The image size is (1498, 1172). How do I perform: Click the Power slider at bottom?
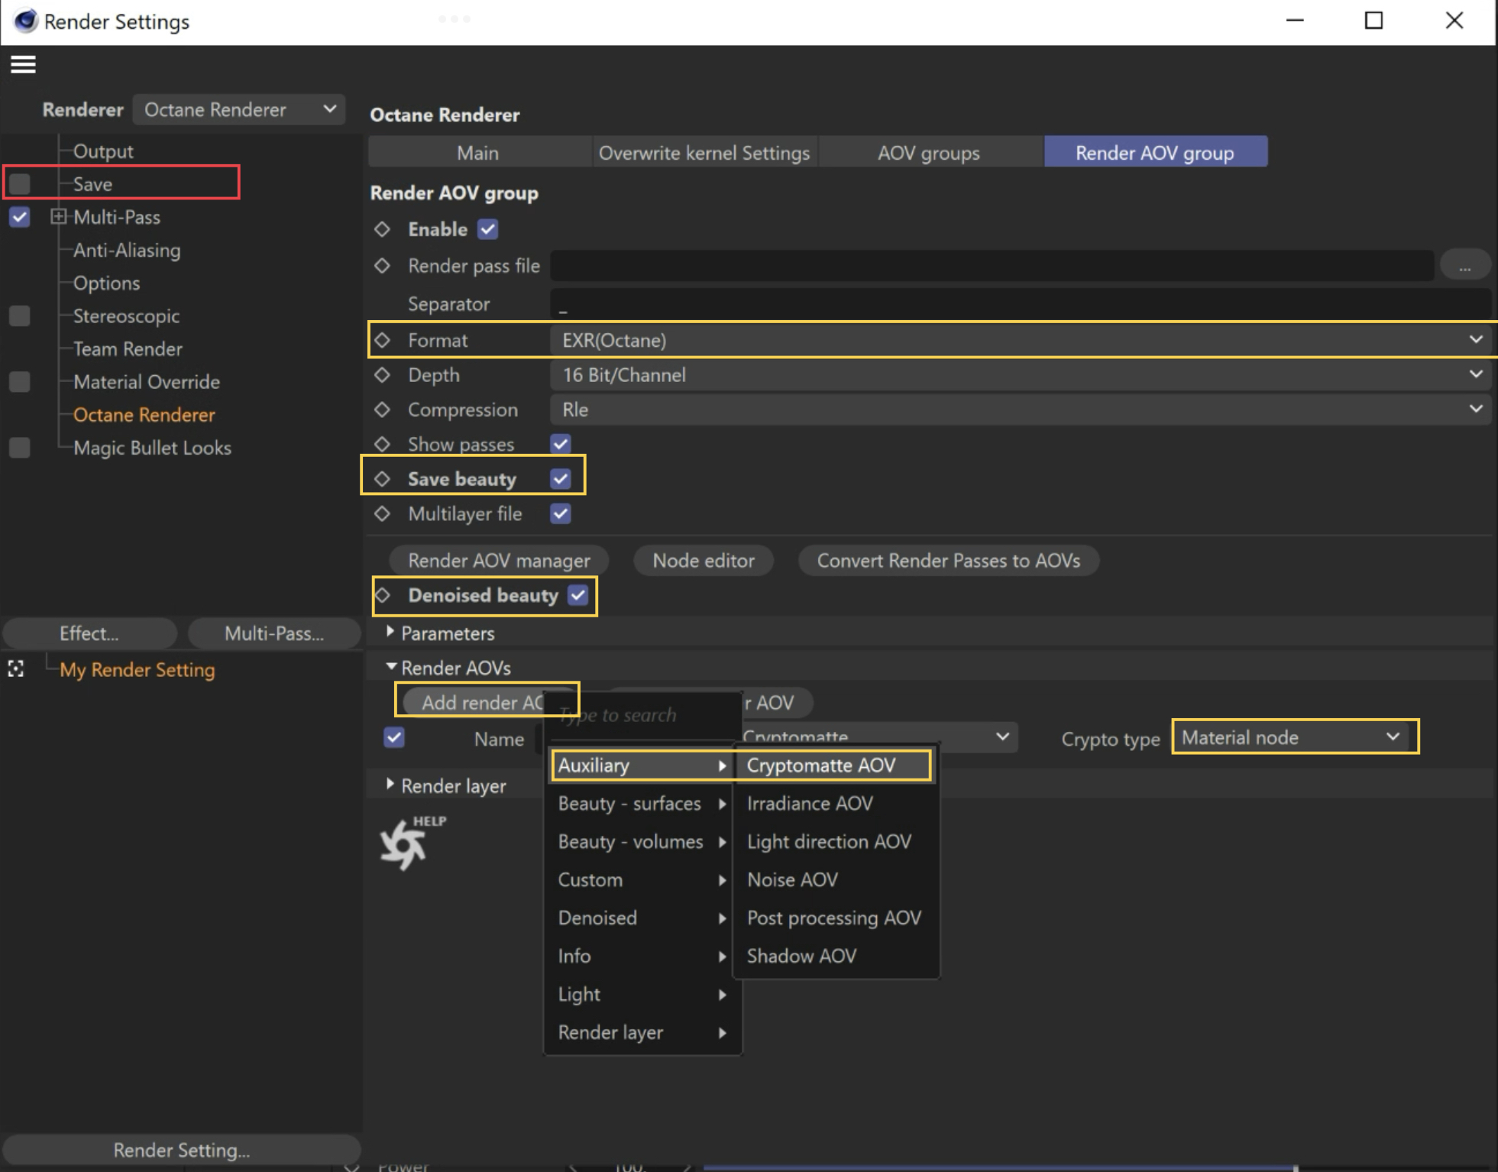pyautogui.click(x=993, y=1167)
